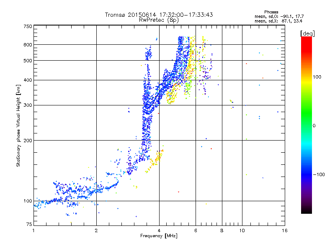
Task: Click the y-axis tick label '750'
Action: 28,26
